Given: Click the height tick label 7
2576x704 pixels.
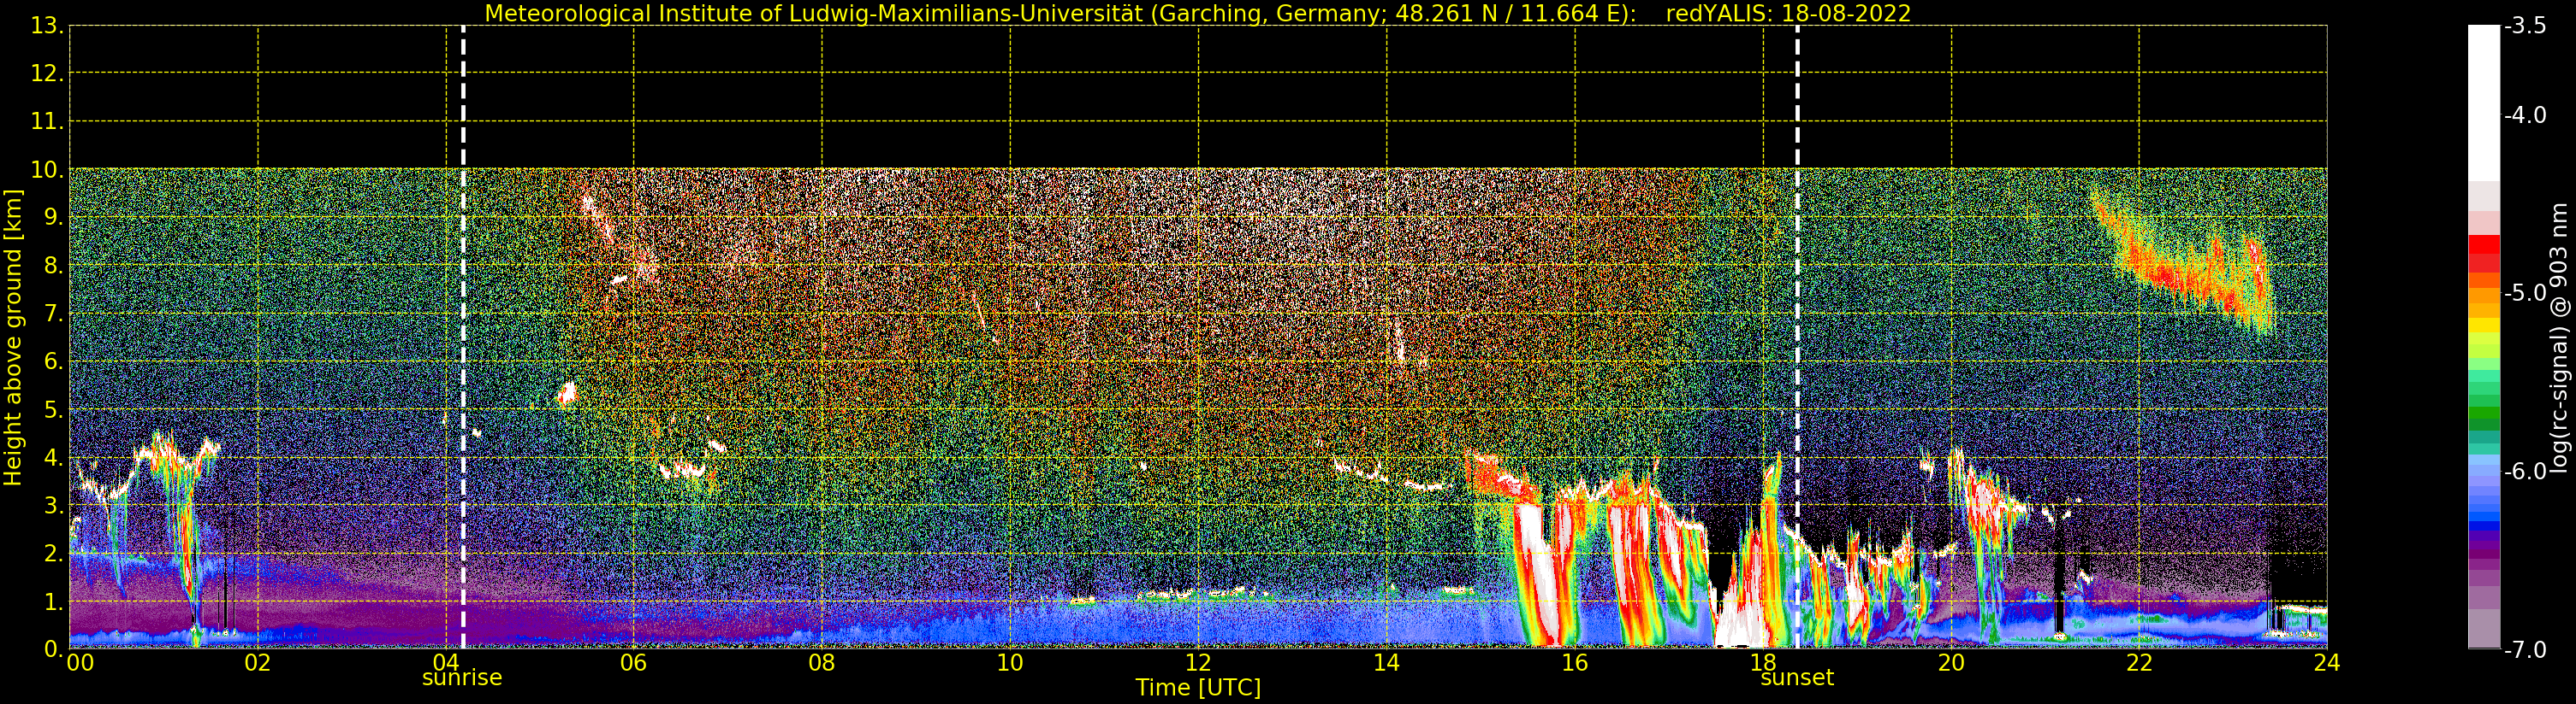Looking at the screenshot, I should click(x=53, y=314).
